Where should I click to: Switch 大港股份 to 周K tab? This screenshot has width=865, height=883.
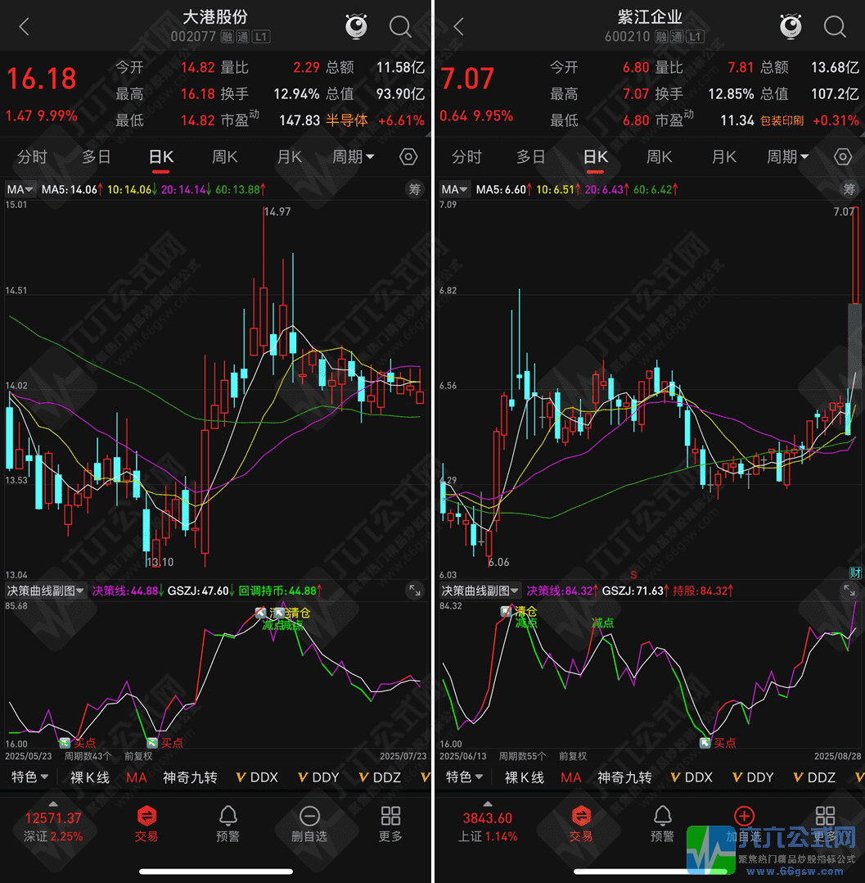(225, 156)
